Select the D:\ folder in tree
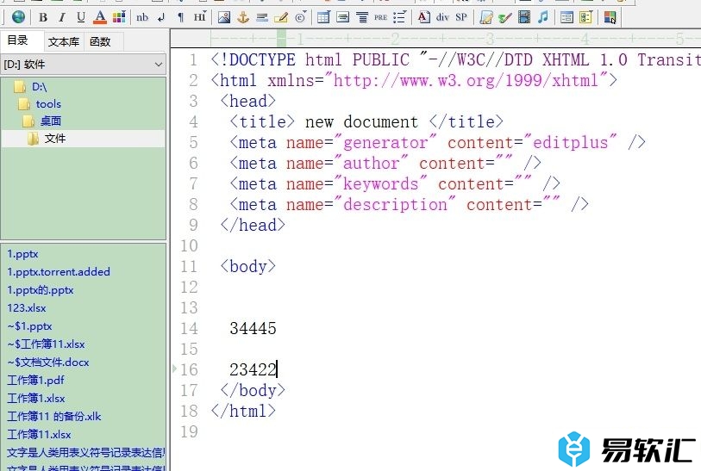 39,87
